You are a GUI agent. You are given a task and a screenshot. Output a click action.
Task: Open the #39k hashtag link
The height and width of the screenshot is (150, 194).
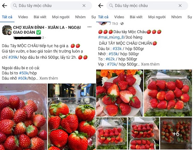pyautogui.click(x=13, y=57)
